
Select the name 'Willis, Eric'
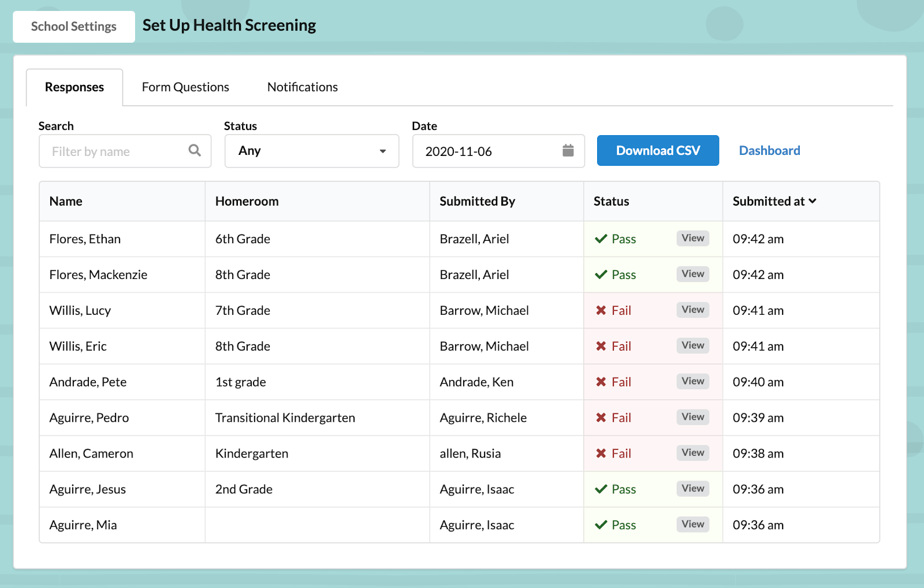tap(78, 347)
